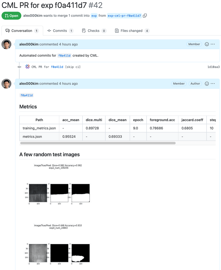Open the Checks tab
Screen dimensions: 221x270
click(94, 31)
